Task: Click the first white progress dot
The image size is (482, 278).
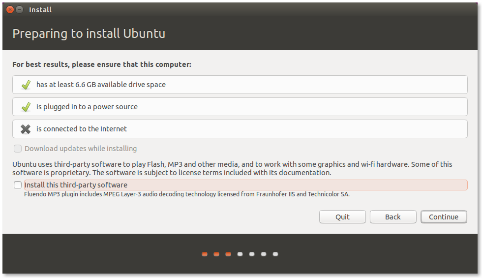Action: coord(240,254)
